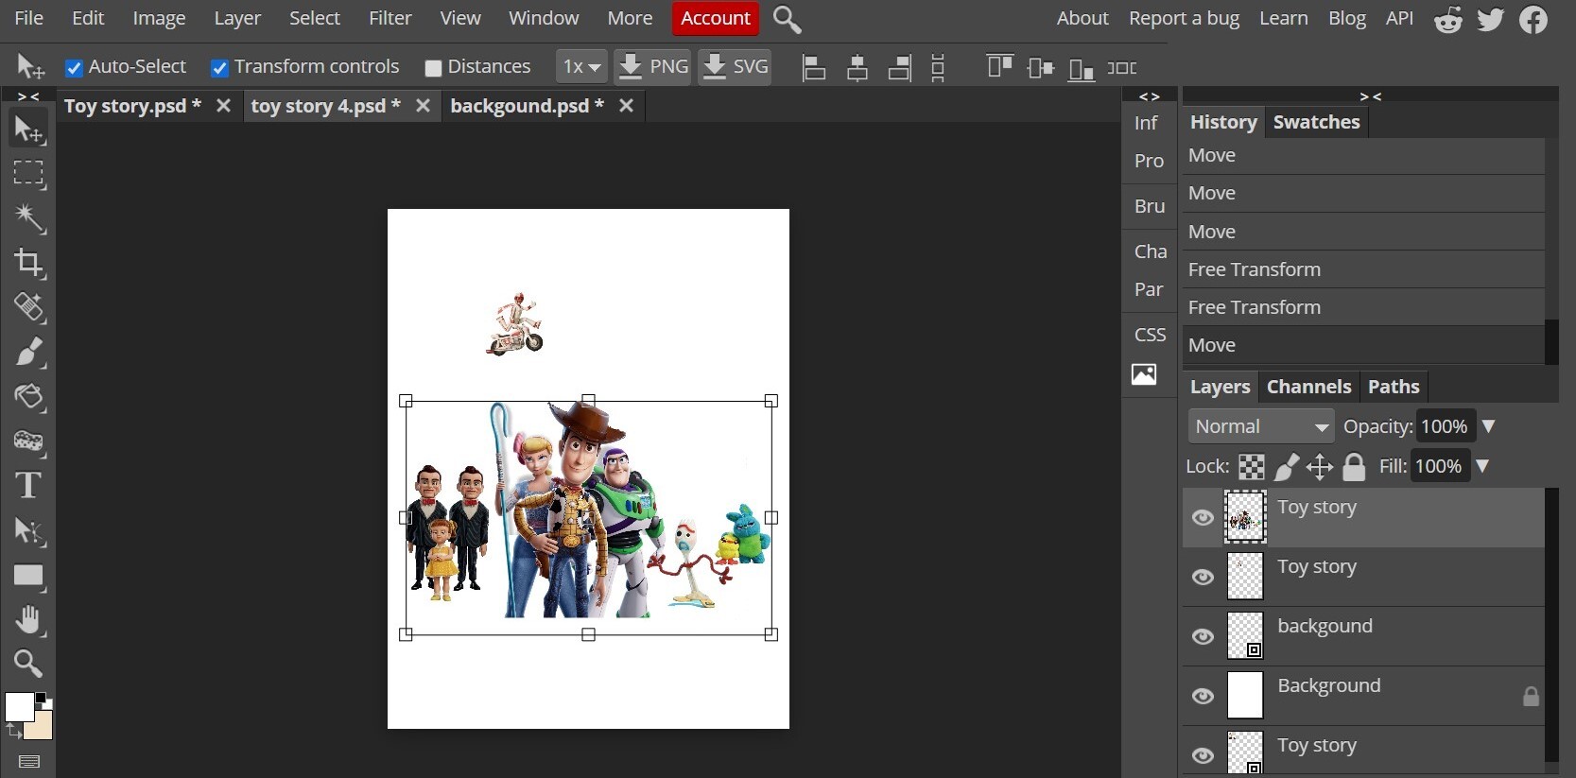Open the Opacity slider arrow
This screenshot has width=1576, height=778.
pos(1488,426)
